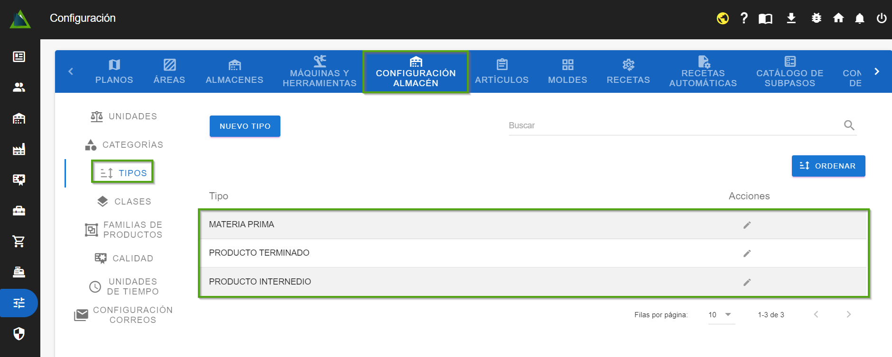This screenshot has width=892, height=357.
Task: Click the download icon in top bar
Action: [791, 18]
